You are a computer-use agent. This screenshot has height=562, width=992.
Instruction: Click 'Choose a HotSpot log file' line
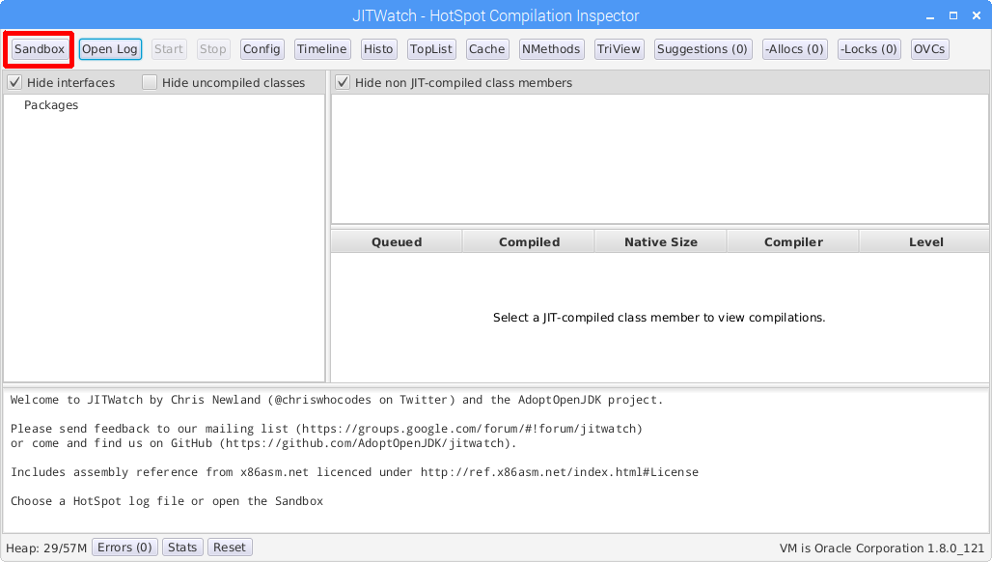pyautogui.click(x=167, y=501)
